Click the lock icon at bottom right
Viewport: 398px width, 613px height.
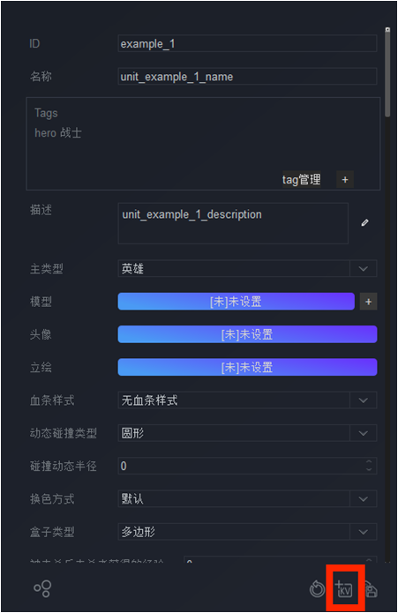(x=371, y=589)
